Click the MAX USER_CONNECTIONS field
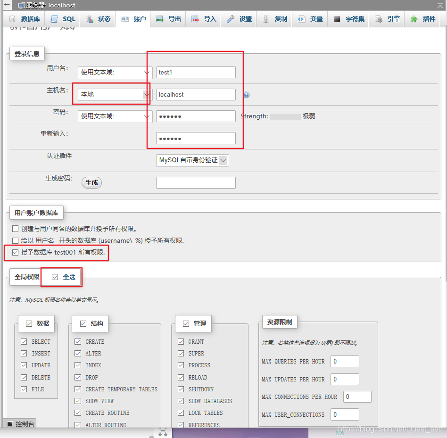Image resolution: width=447 pixels, height=438 pixels. pyautogui.click(x=345, y=414)
